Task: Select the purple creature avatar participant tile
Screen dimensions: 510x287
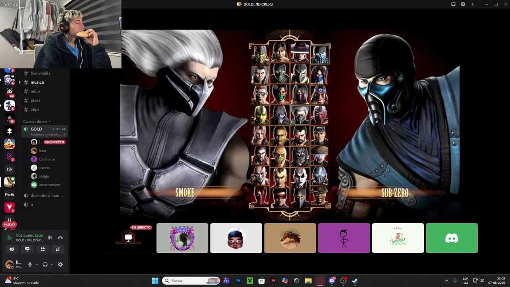Action: pyautogui.click(x=182, y=238)
